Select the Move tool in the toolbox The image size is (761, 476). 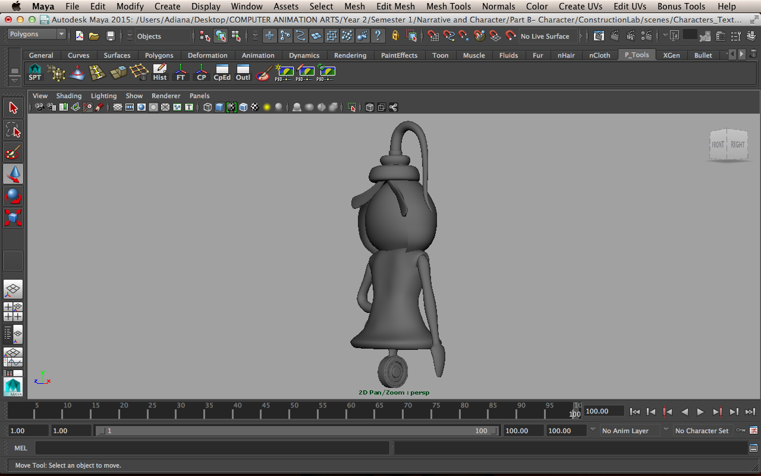point(13,174)
